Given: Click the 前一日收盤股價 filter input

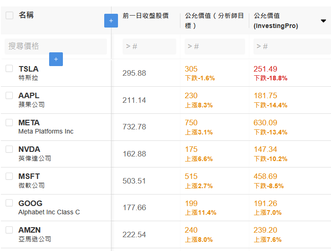Looking at the screenshot, I should coord(149,46).
